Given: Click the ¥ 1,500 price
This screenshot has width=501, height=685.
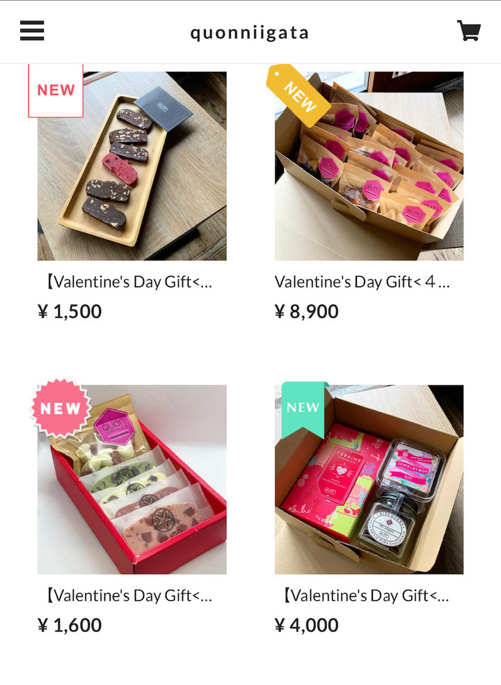Looking at the screenshot, I should click(x=70, y=311).
